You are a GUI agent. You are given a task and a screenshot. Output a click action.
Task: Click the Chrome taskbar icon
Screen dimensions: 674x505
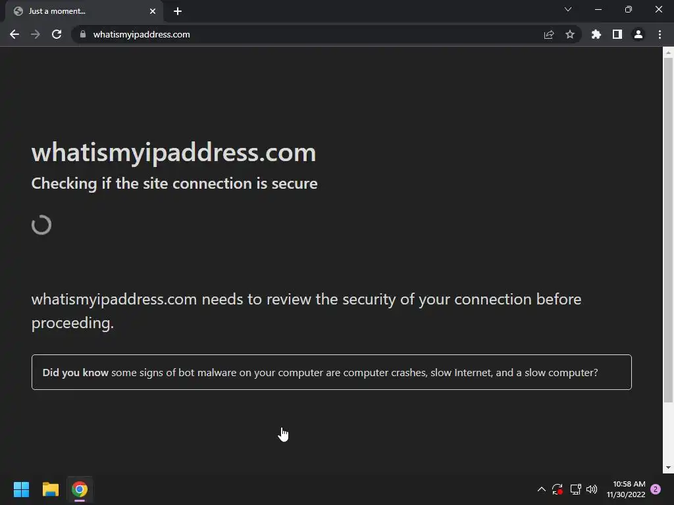click(x=80, y=489)
